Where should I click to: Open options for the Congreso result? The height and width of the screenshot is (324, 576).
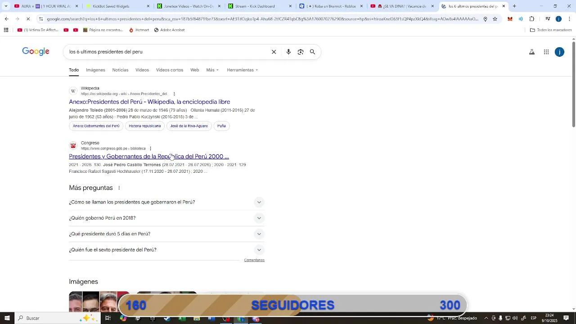tap(150, 148)
